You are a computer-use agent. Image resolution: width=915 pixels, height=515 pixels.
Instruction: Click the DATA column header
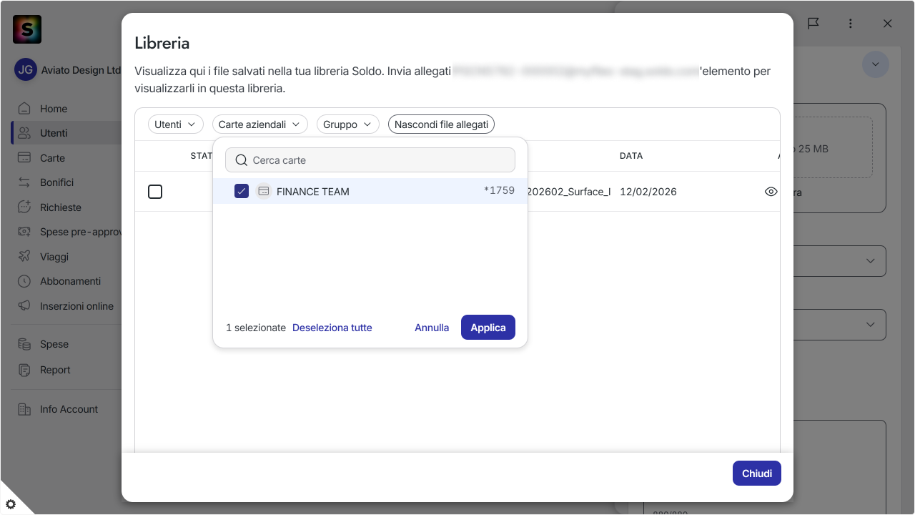(x=631, y=156)
